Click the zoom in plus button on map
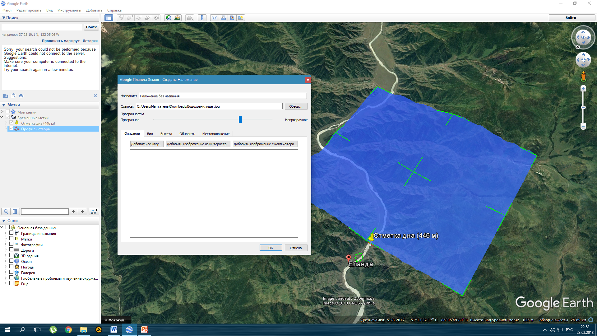597x336 pixels. tap(583, 89)
